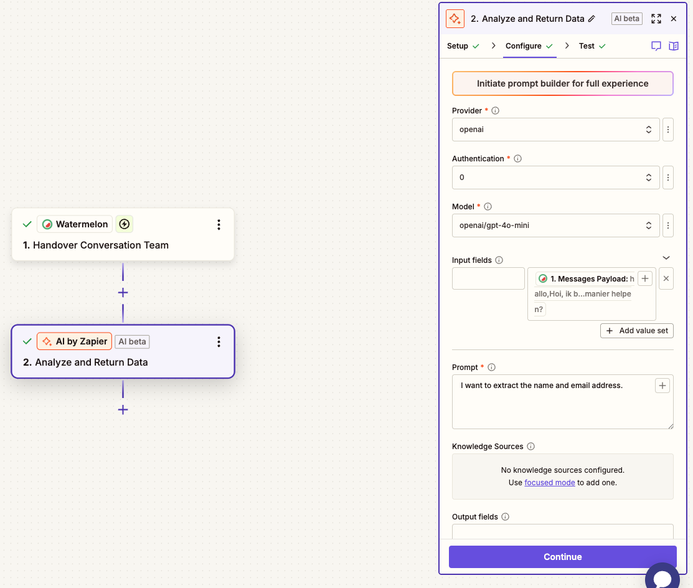Open the Authentication dropdown
The height and width of the screenshot is (588, 693).
555,178
